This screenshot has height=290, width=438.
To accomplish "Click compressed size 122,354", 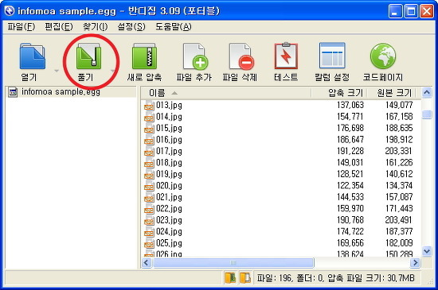I will [350, 186].
